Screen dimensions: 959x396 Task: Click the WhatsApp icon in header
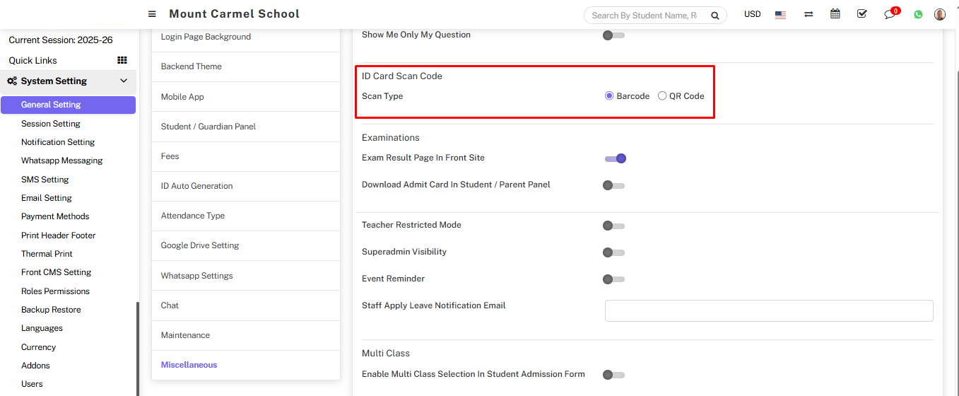(918, 15)
